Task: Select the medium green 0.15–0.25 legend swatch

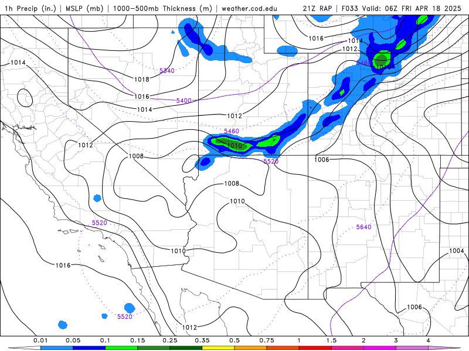Action: (x=154, y=348)
